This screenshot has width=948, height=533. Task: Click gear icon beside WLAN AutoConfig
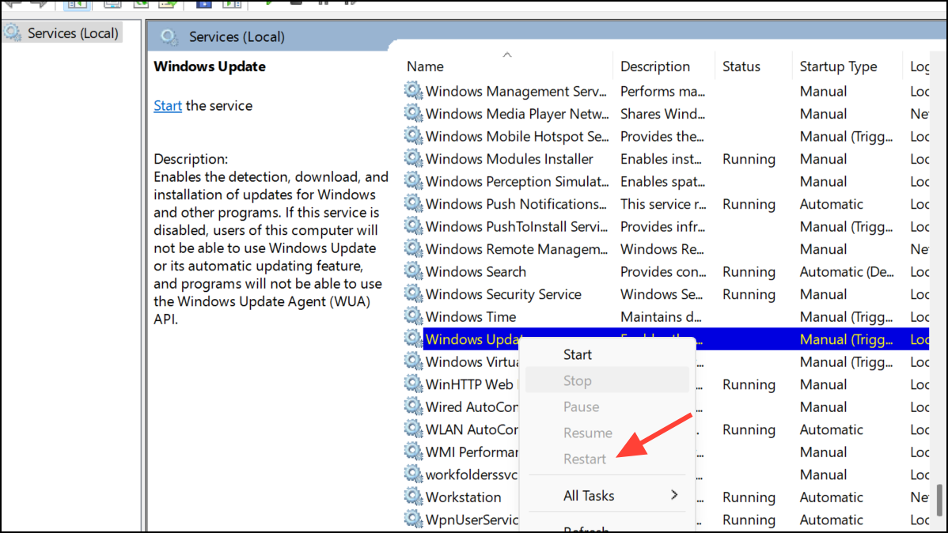coord(414,429)
